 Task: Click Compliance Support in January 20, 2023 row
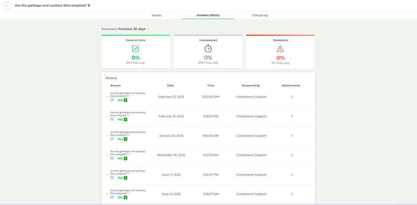point(252,135)
